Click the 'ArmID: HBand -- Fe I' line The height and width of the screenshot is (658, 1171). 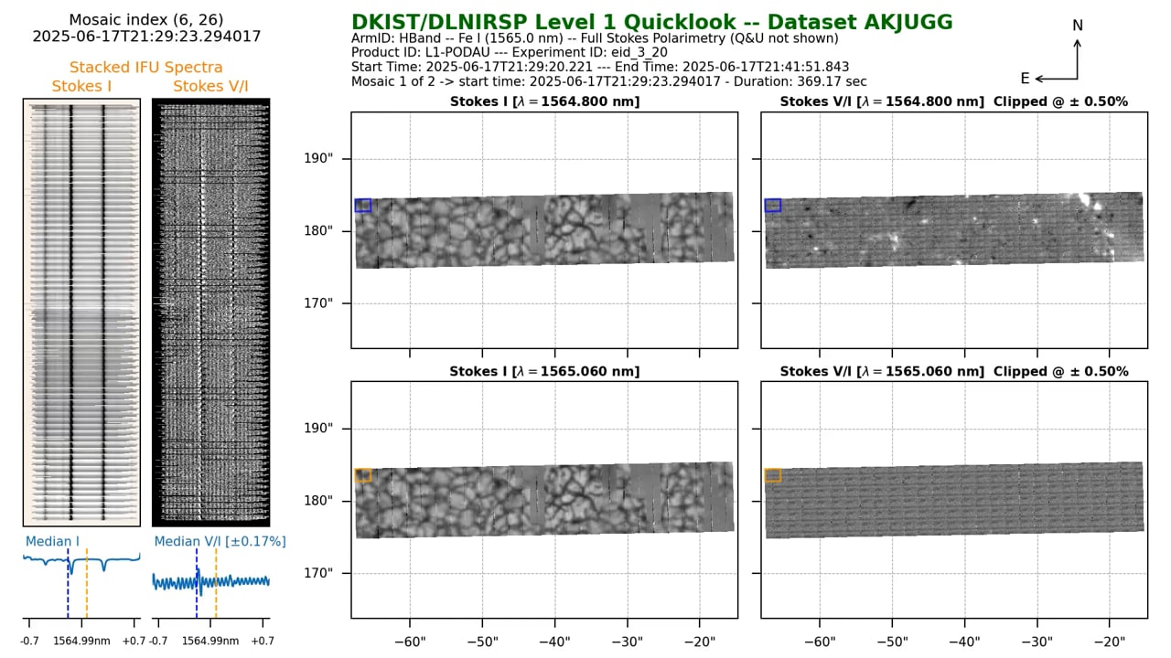pos(595,38)
